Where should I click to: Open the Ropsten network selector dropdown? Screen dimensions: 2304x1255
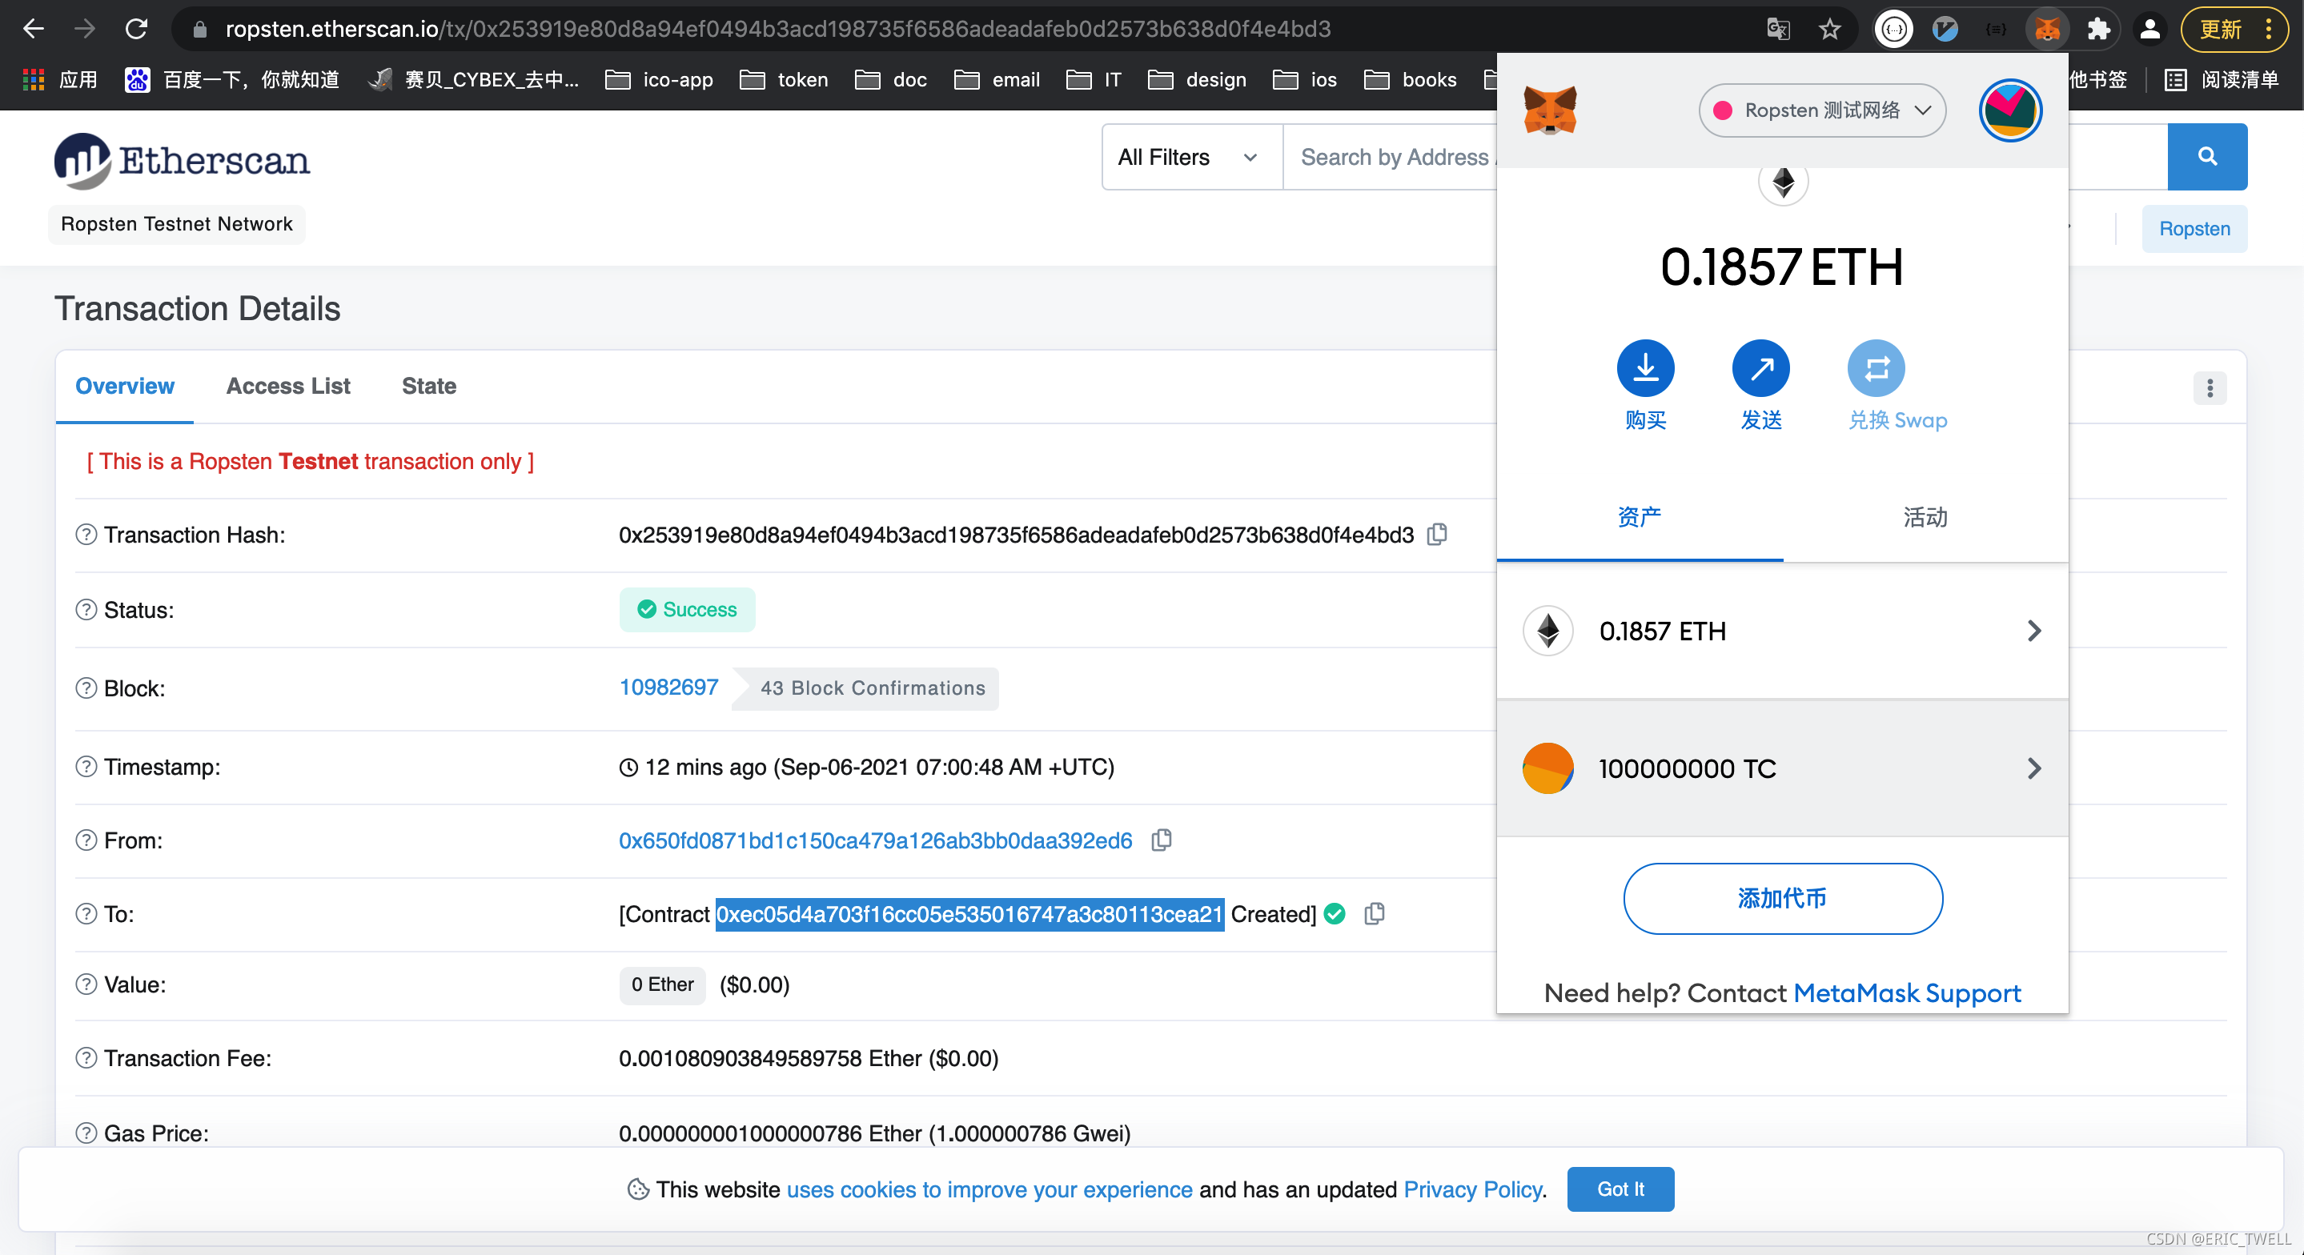coord(1821,110)
